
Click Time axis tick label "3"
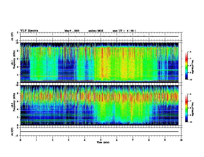click(x=69, y=140)
